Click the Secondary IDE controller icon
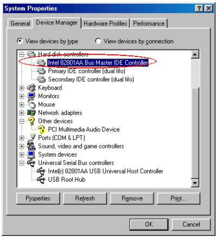 41,79
